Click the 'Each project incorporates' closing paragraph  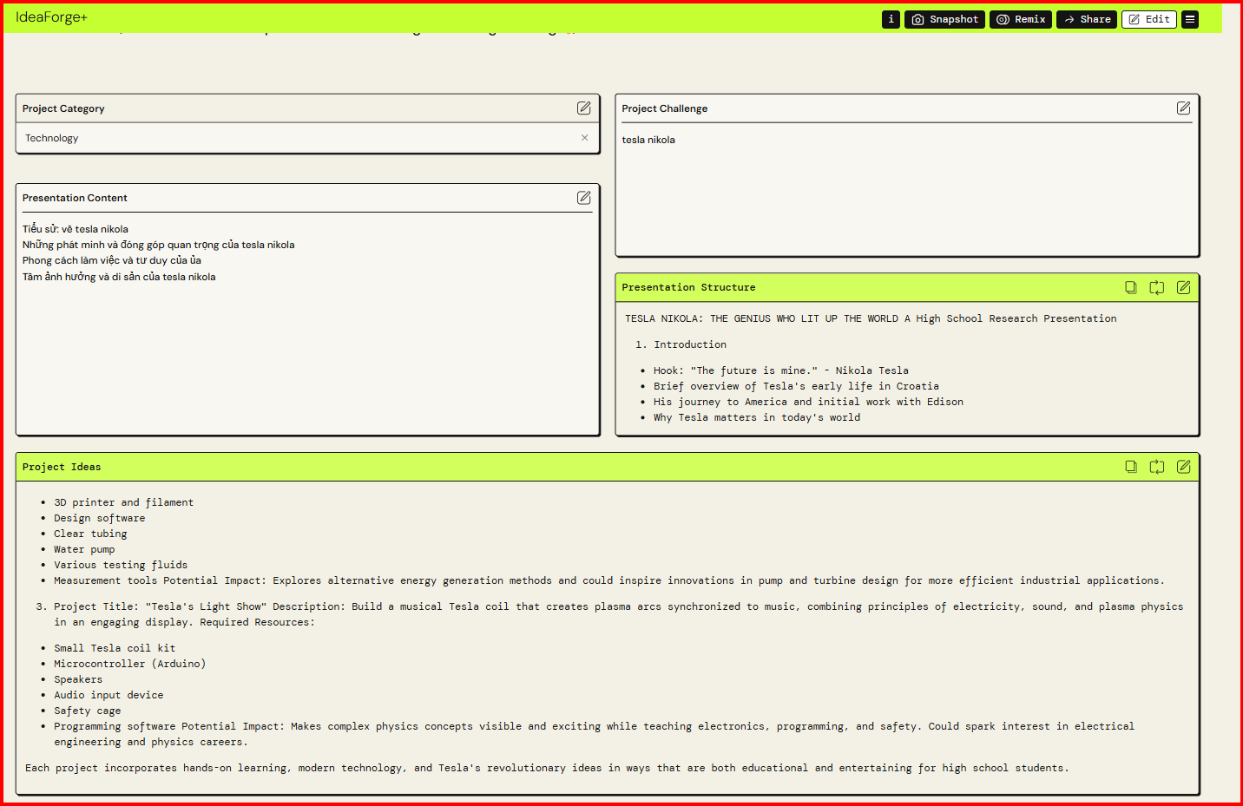547,768
